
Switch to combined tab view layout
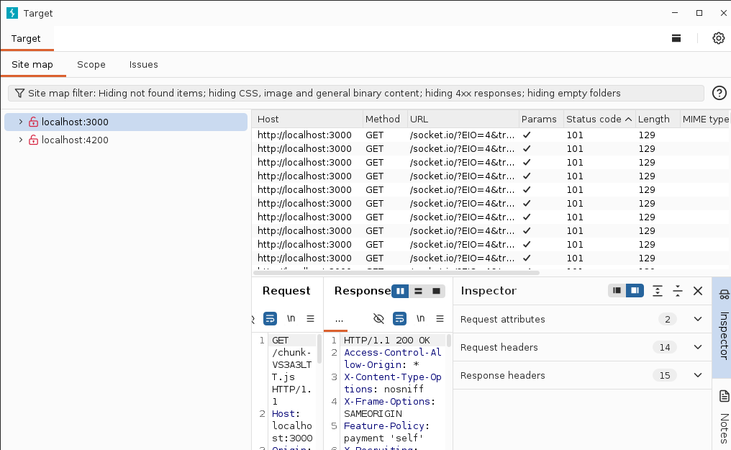436,291
